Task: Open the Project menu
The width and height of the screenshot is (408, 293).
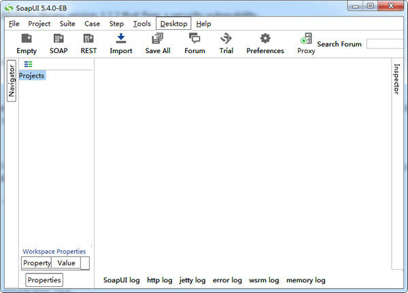Action: pos(39,24)
